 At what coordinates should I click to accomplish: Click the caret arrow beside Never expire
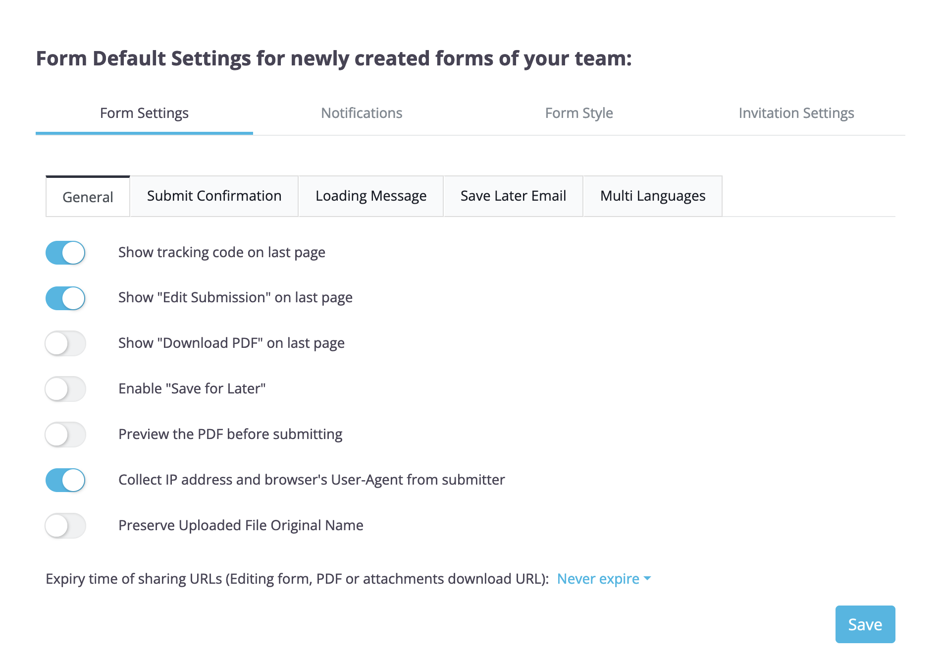pyautogui.click(x=647, y=579)
